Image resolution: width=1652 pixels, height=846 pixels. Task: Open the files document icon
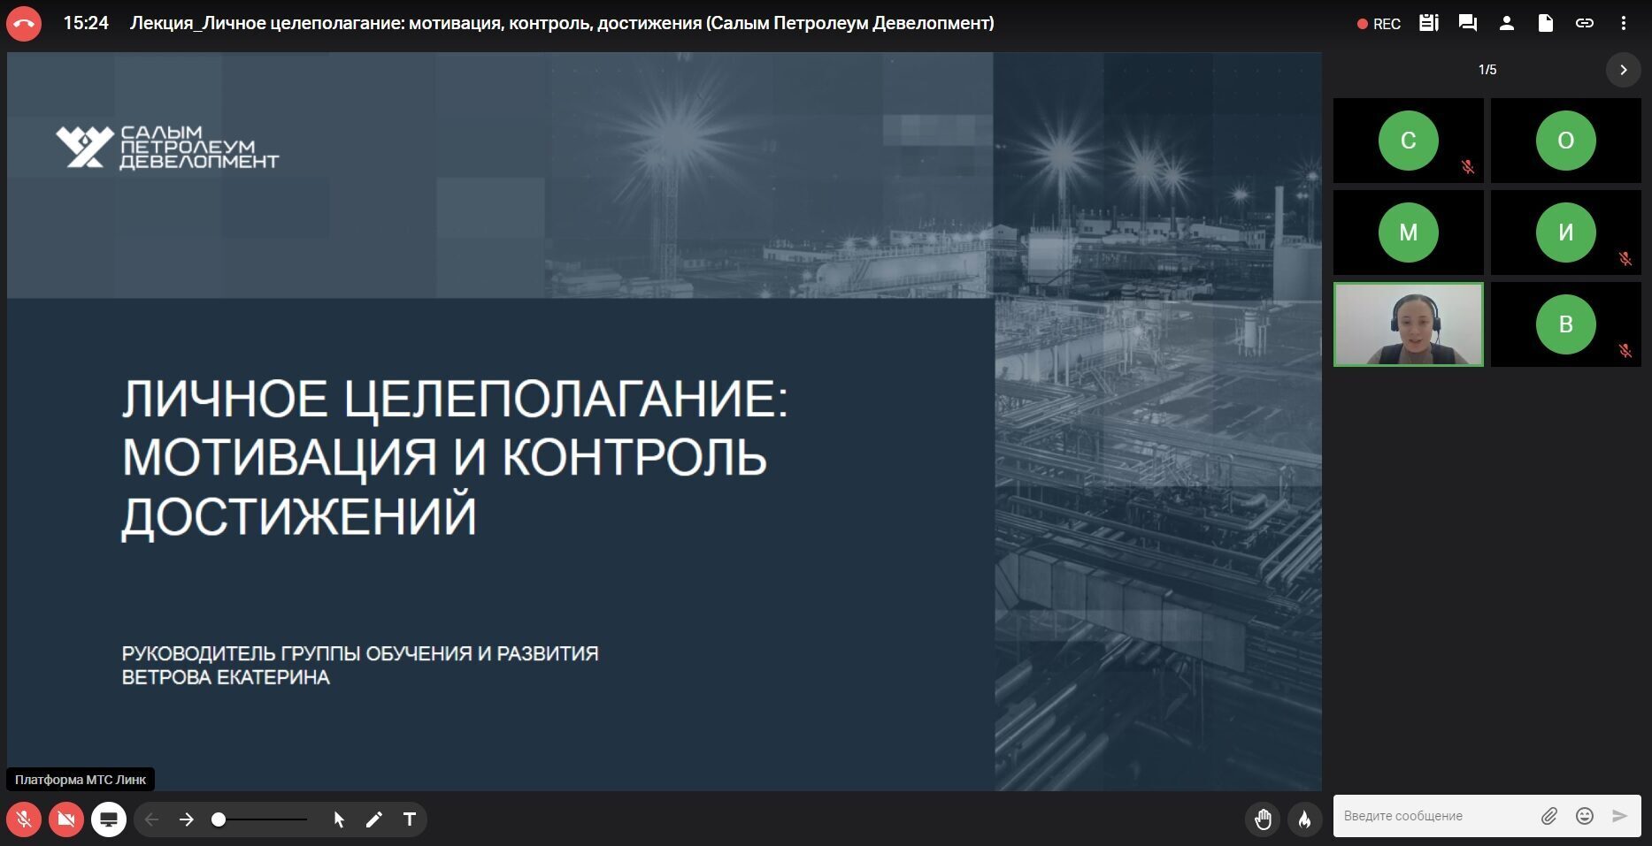tap(1545, 23)
